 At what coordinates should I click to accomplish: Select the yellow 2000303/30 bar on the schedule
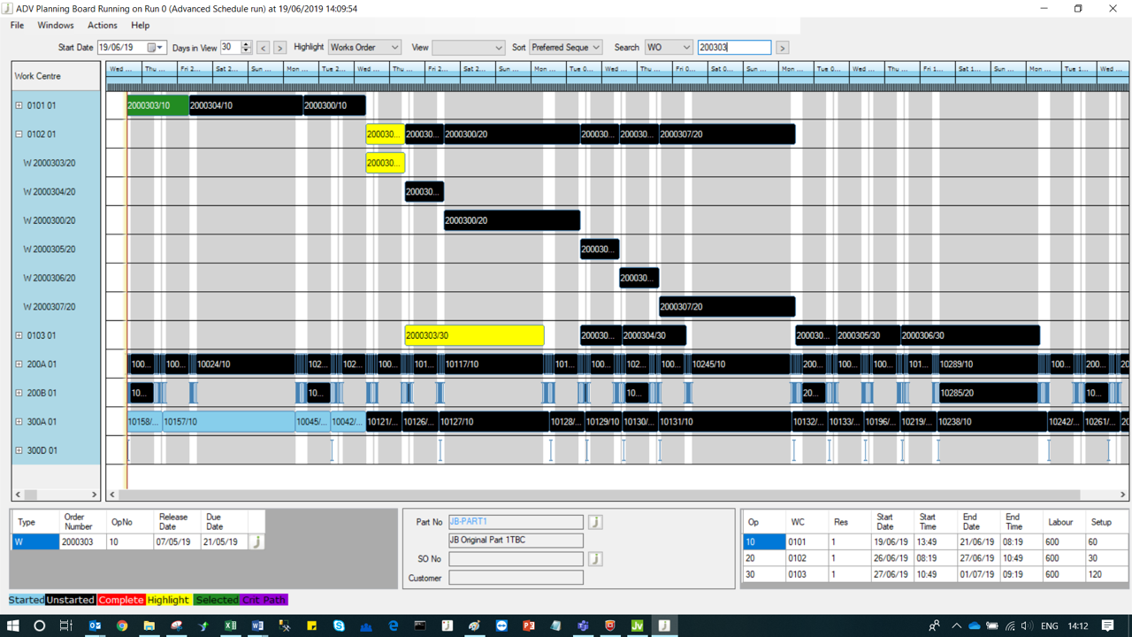474,335
